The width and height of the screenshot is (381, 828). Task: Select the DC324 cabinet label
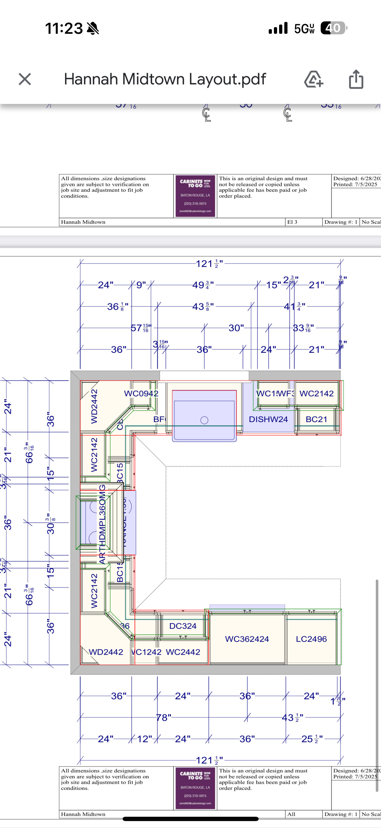tap(182, 626)
